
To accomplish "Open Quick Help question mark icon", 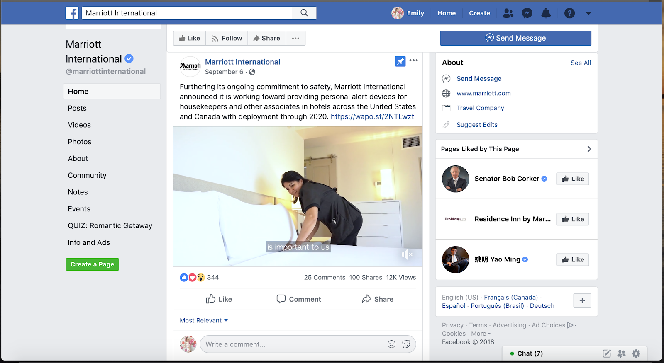I will pos(570,13).
